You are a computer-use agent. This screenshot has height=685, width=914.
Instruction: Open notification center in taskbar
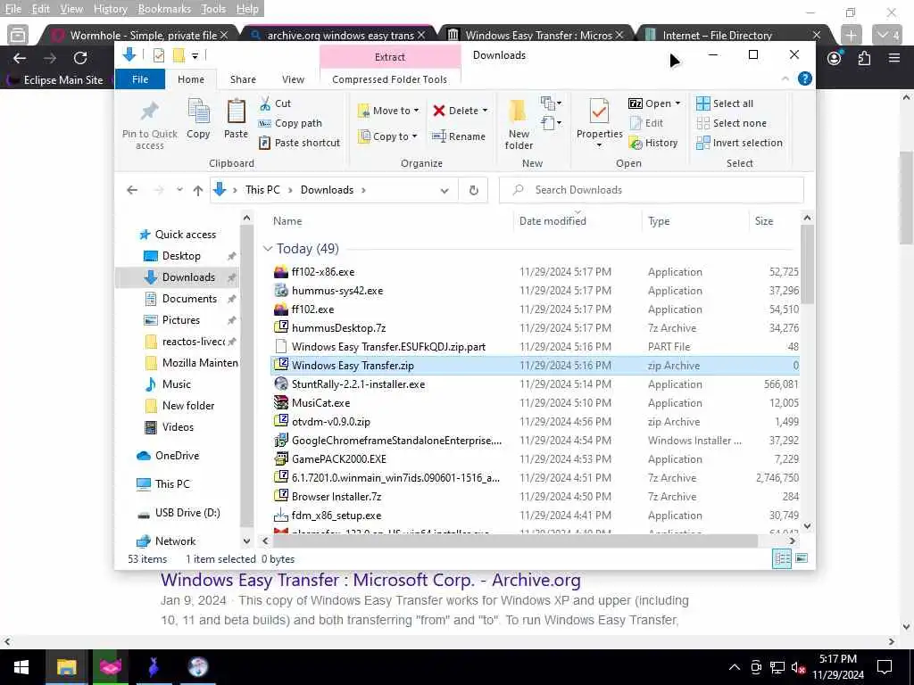click(885, 667)
